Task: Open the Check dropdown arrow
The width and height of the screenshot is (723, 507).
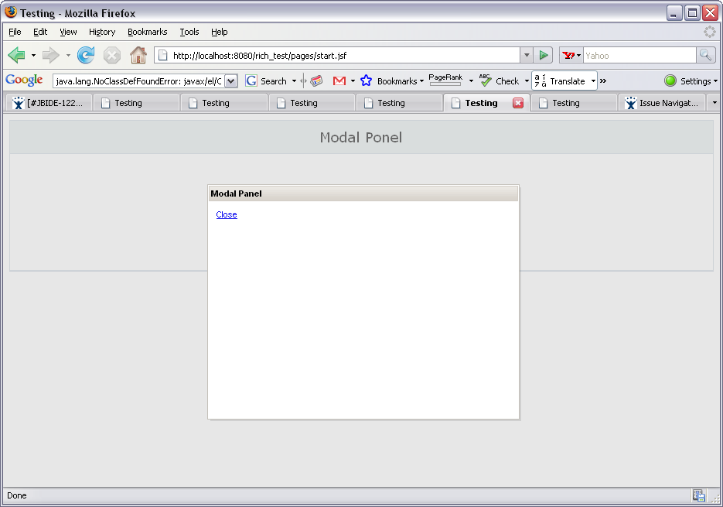Action: click(x=527, y=81)
